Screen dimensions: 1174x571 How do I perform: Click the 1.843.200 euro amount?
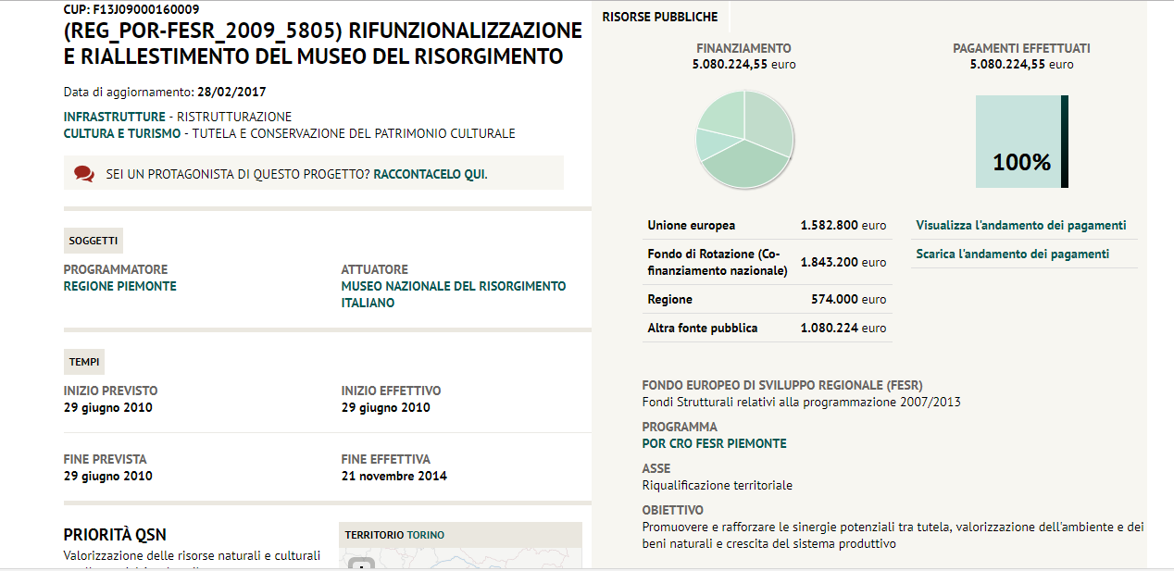843,262
